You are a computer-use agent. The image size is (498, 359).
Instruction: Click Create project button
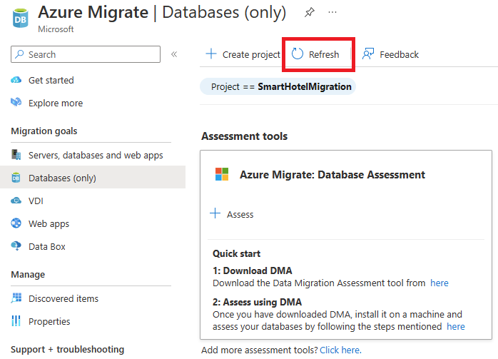(243, 54)
